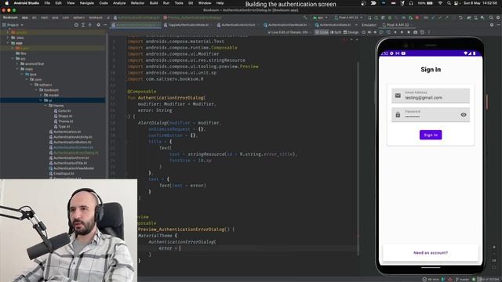
Task: Click emulator Power button icon
Action: point(363,32)
